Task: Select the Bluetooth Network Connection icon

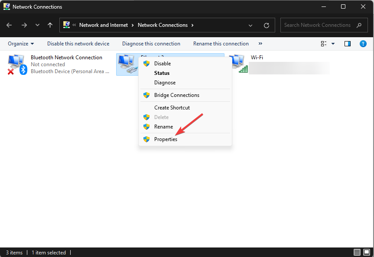Action: (x=17, y=64)
